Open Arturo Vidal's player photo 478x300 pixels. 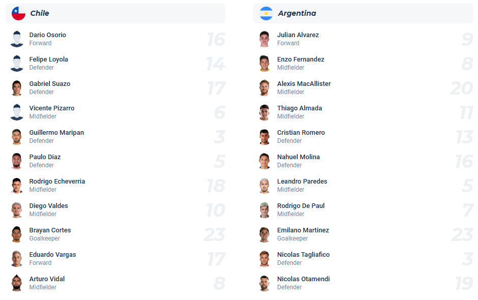(17, 283)
